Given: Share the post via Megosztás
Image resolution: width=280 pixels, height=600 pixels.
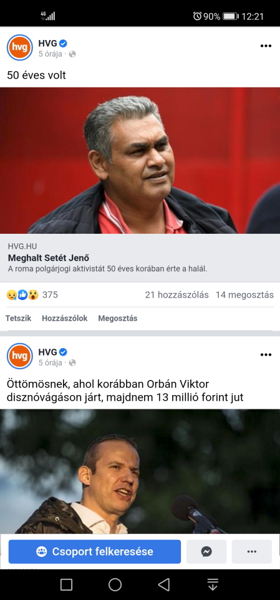Looking at the screenshot, I should (118, 318).
